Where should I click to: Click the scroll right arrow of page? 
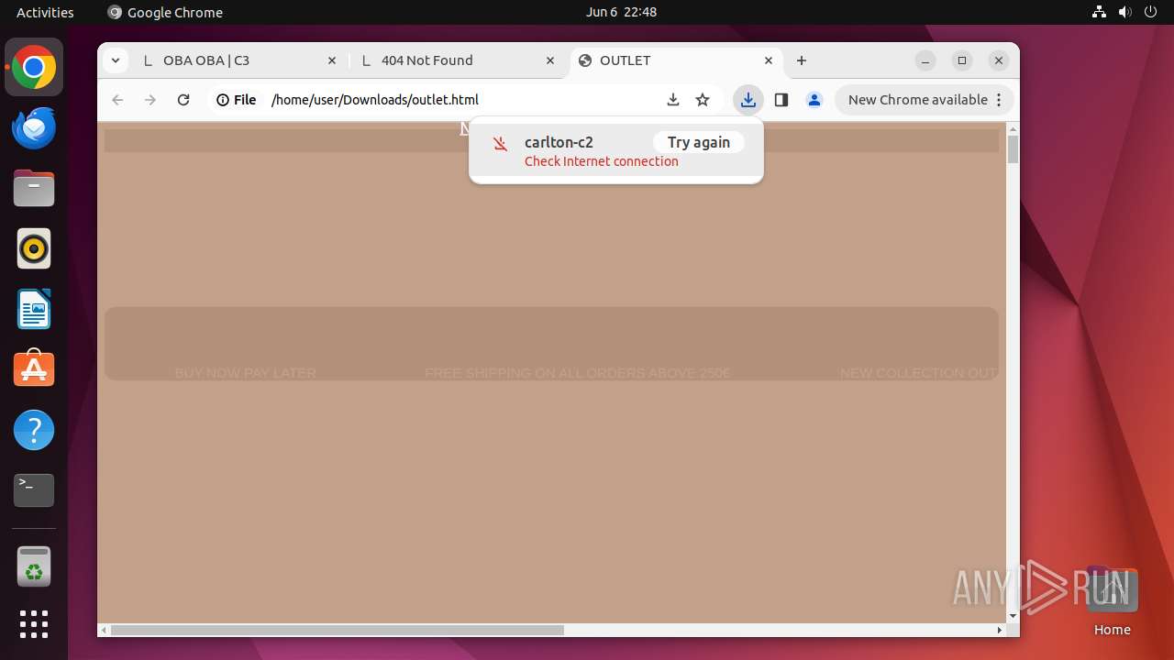tap(1000, 630)
